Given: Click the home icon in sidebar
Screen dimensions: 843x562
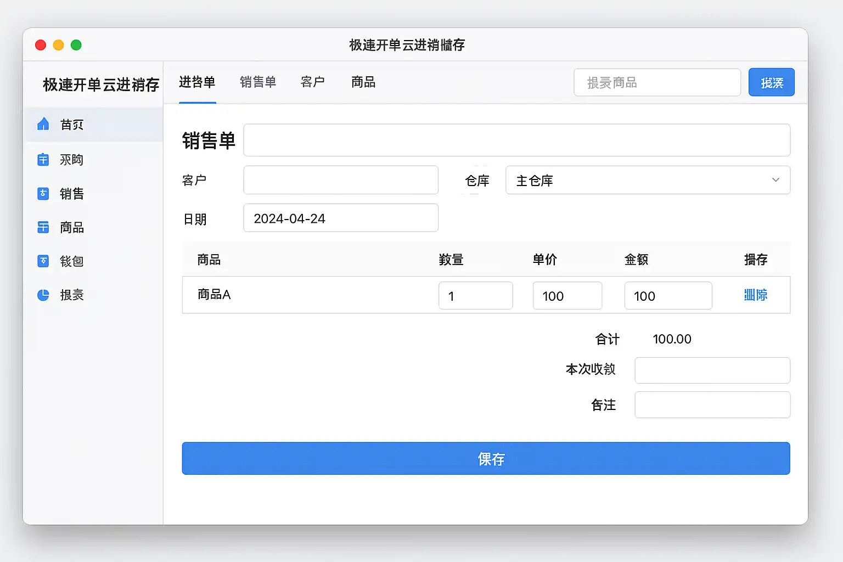Looking at the screenshot, I should [43, 125].
